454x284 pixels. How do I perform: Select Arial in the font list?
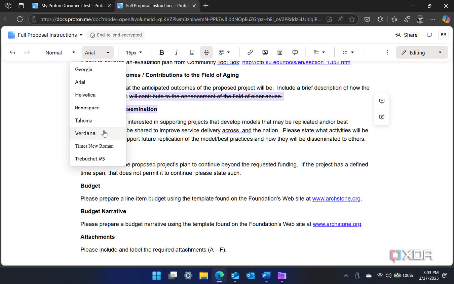[x=98, y=82]
